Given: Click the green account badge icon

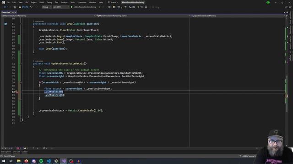Looking at the screenshot, I should point(268,2).
